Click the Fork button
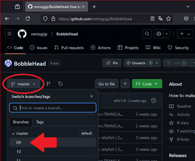195x161 pixels. pyautogui.click(x=176, y=63)
